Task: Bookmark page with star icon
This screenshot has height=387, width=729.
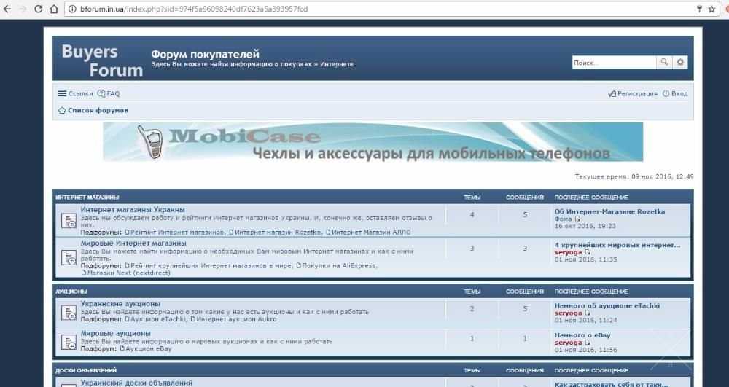Action: [712, 9]
